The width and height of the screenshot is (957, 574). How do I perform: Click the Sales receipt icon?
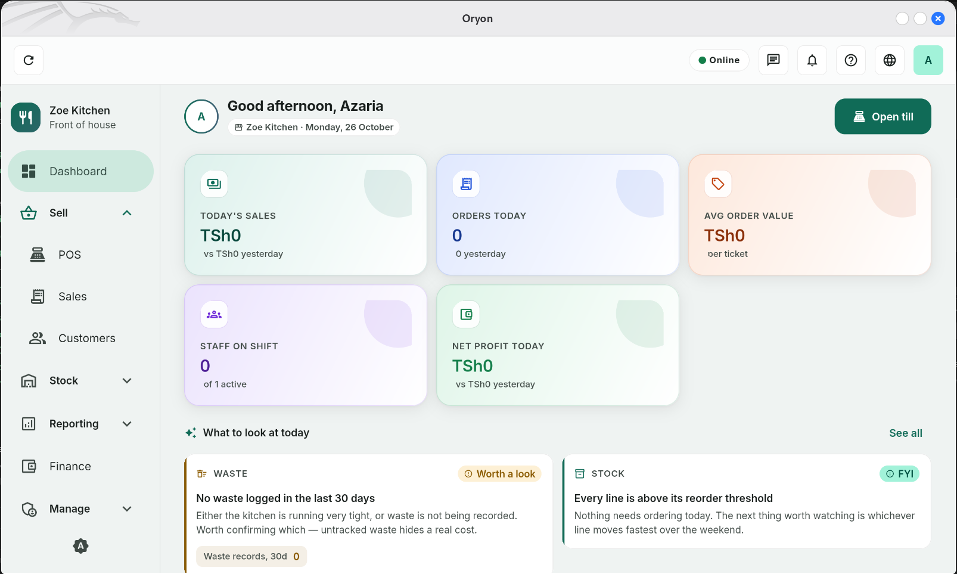pos(38,296)
